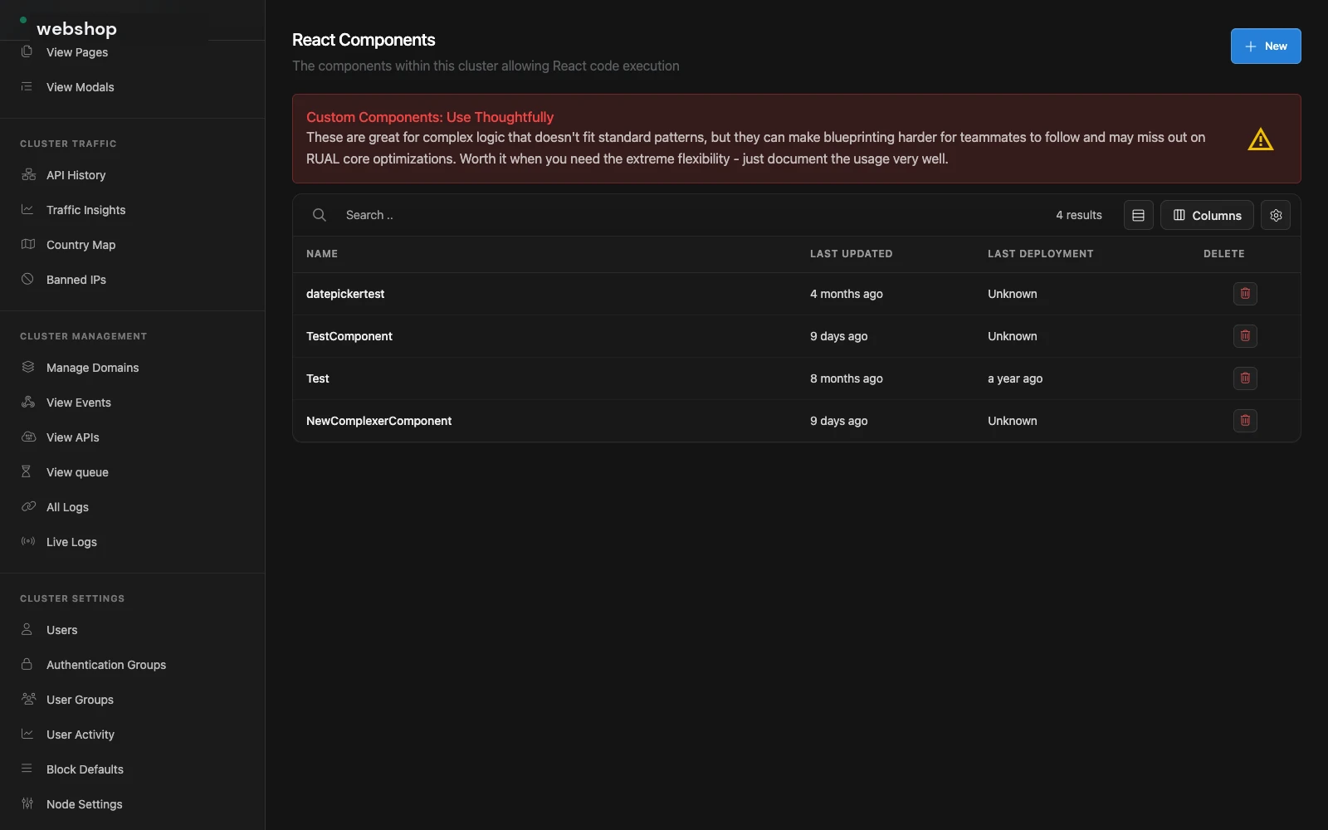Click the Node Settings sliders icon
This screenshot has height=830, width=1328.
(27, 804)
